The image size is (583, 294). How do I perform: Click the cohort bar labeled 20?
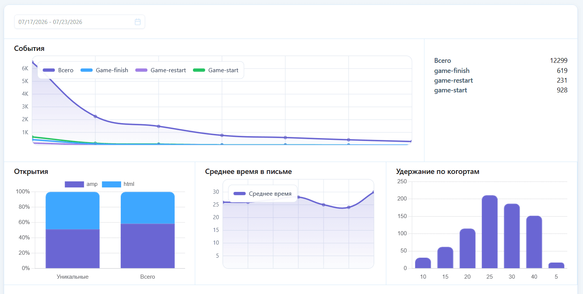467,248
